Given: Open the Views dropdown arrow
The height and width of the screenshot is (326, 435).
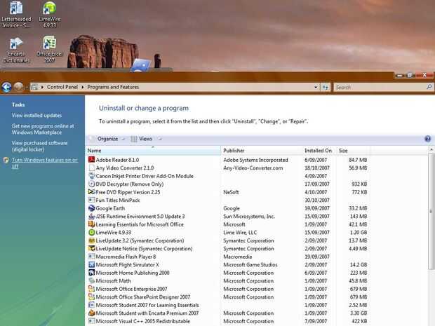Looking at the screenshot, I should click(160, 139).
